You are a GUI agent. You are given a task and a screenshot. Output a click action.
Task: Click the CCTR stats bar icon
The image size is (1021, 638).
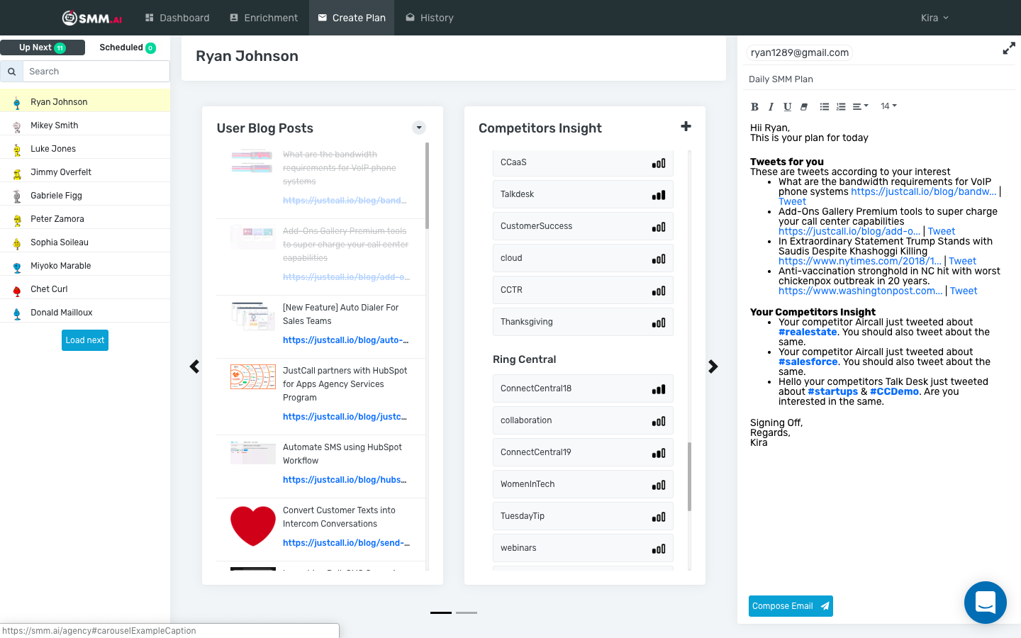[659, 291]
